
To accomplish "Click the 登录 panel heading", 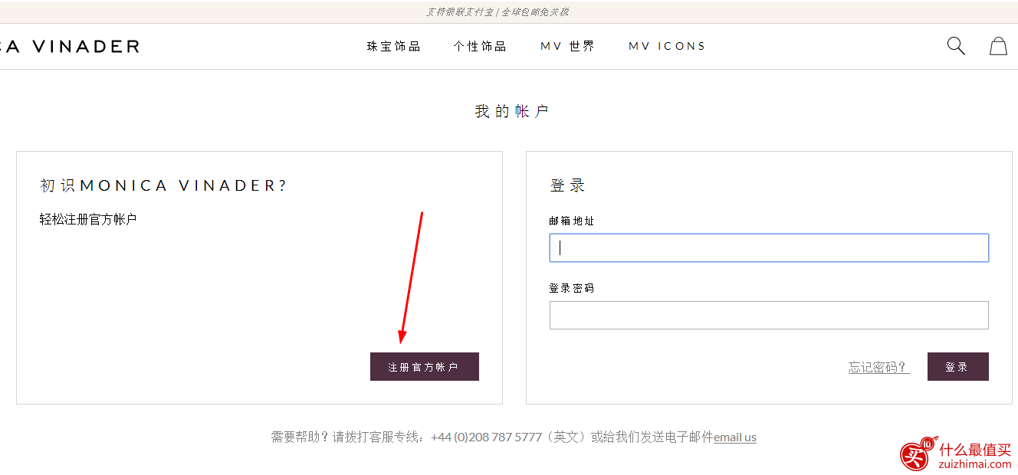I will [x=568, y=185].
